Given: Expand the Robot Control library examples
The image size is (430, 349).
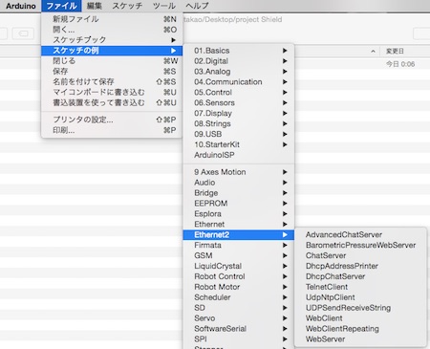Looking at the screenshot, I should click(239, 276).
